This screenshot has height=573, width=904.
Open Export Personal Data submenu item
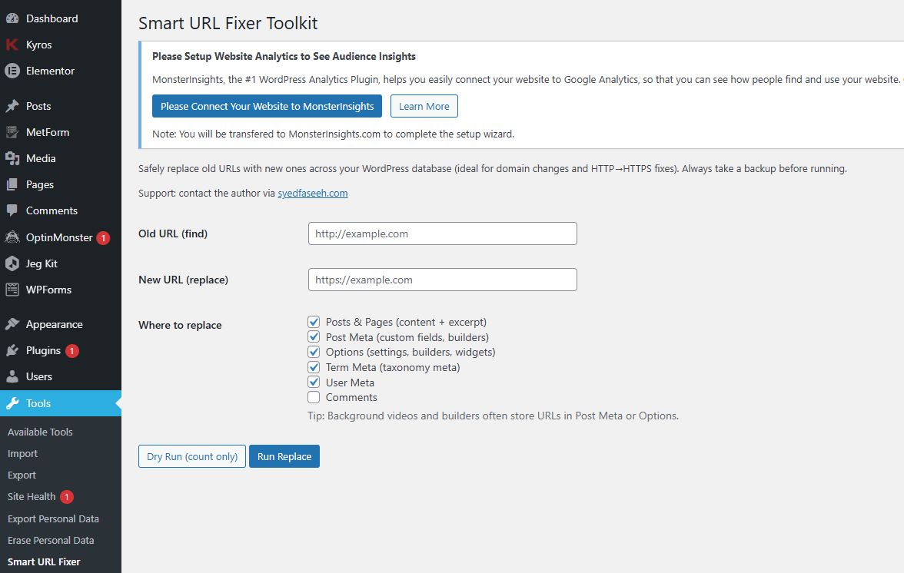click(53, 518)
